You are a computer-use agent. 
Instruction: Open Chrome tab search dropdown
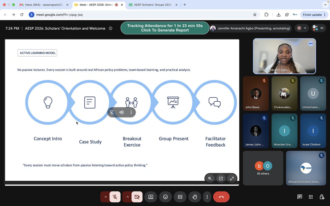(325, 5)
